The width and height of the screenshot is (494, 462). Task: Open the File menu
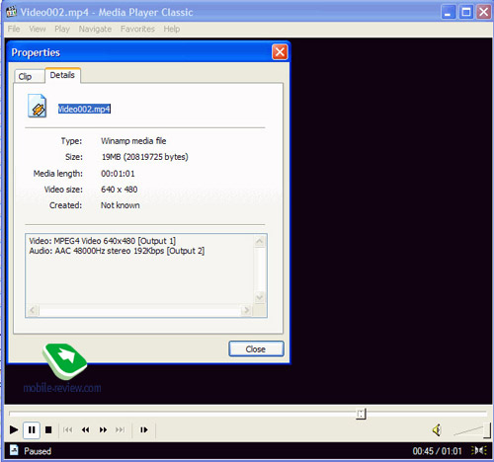point(14,29)
